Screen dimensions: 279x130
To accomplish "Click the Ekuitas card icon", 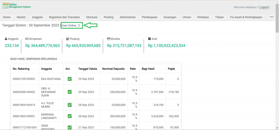I will 108,39.
